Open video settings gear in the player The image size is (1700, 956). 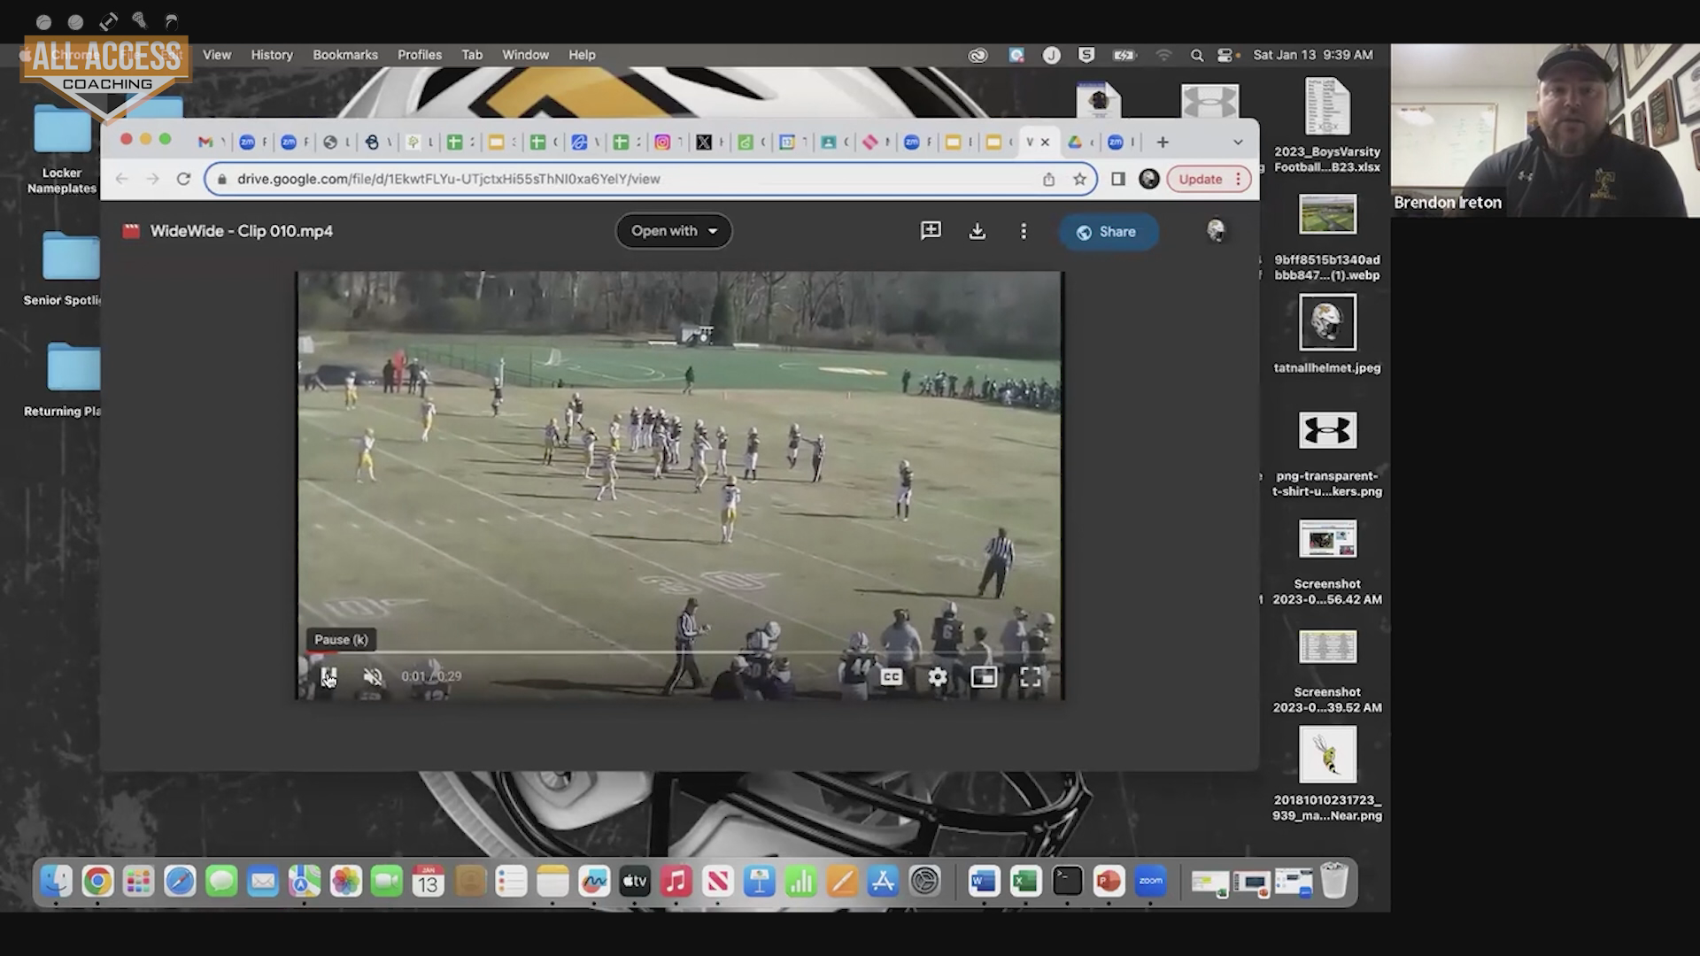tap(938, 677)
